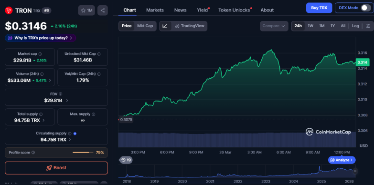This screenshot has height=185, width=374.
Task: Click the Profile score progress bar
Action: pos(83,153)
